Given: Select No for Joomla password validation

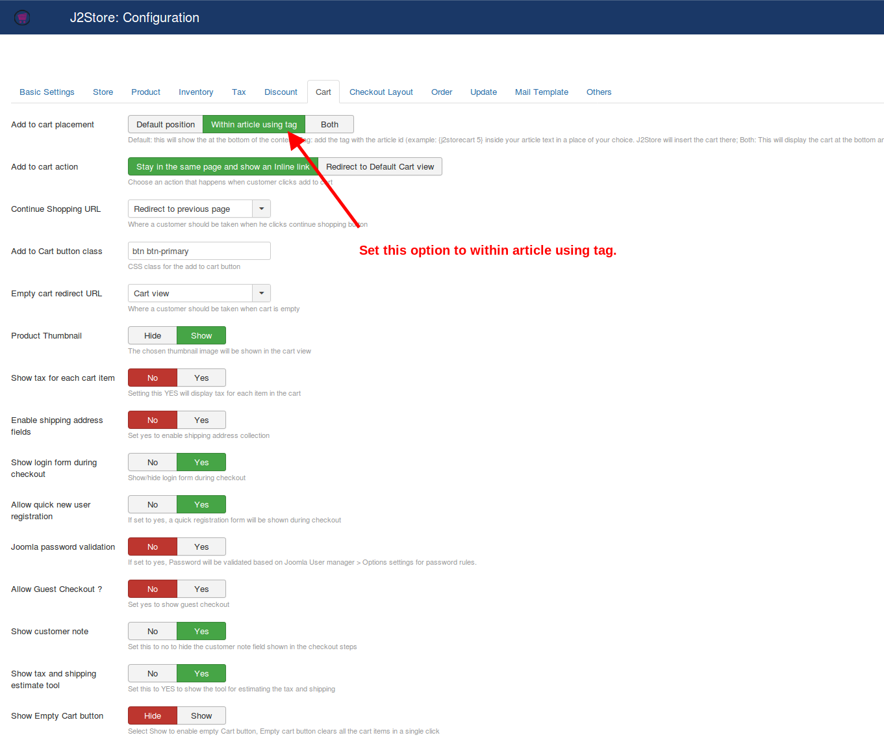Looking at the screenshot, I should (153, 547).
